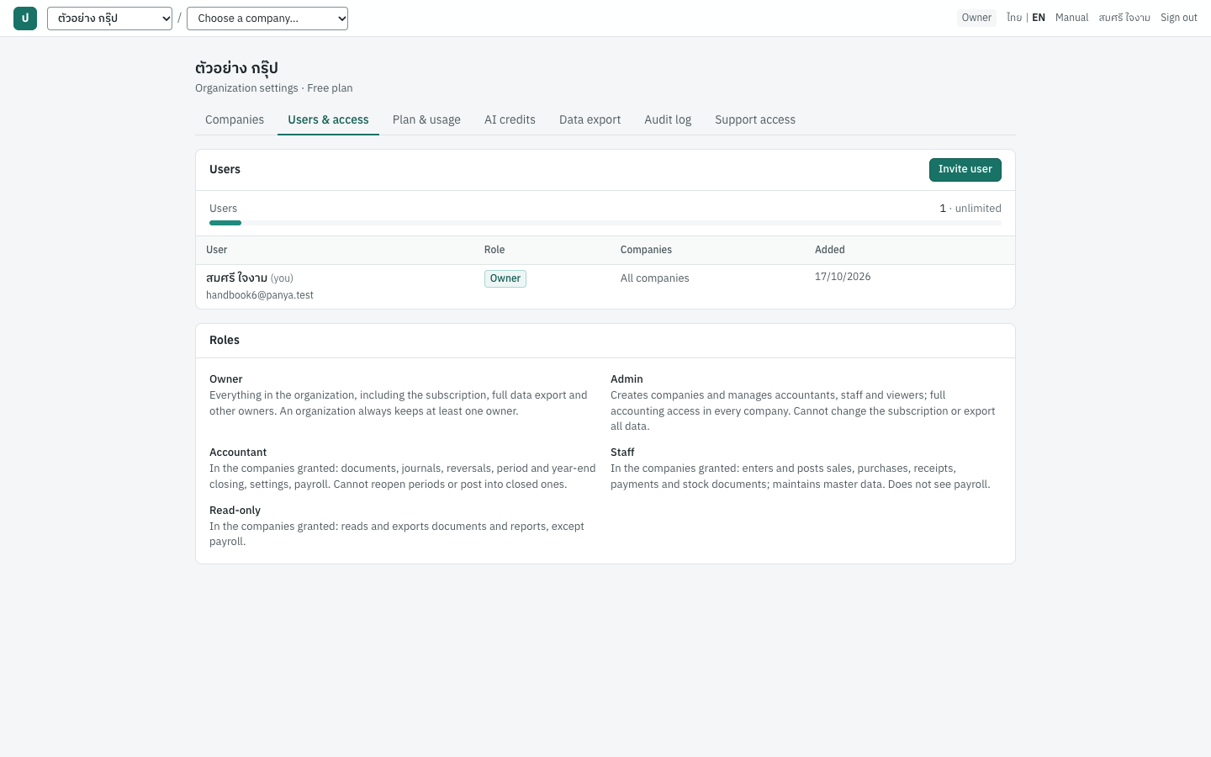The height and width of the screenshot is (757, 1211).
Task: Click the email handbook6@panya.test
Action: [x=260, y=295]
